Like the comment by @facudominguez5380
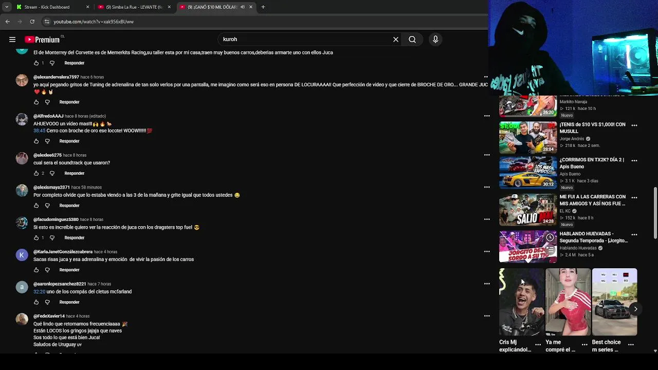Image resolution: width=658 pixels, height=370 pixels. pyautogui.click(x=36, y=238)
